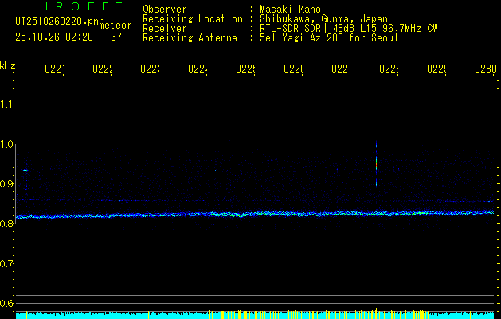
Task: Click the green meteor label
Action: click(x=115, y=25)
